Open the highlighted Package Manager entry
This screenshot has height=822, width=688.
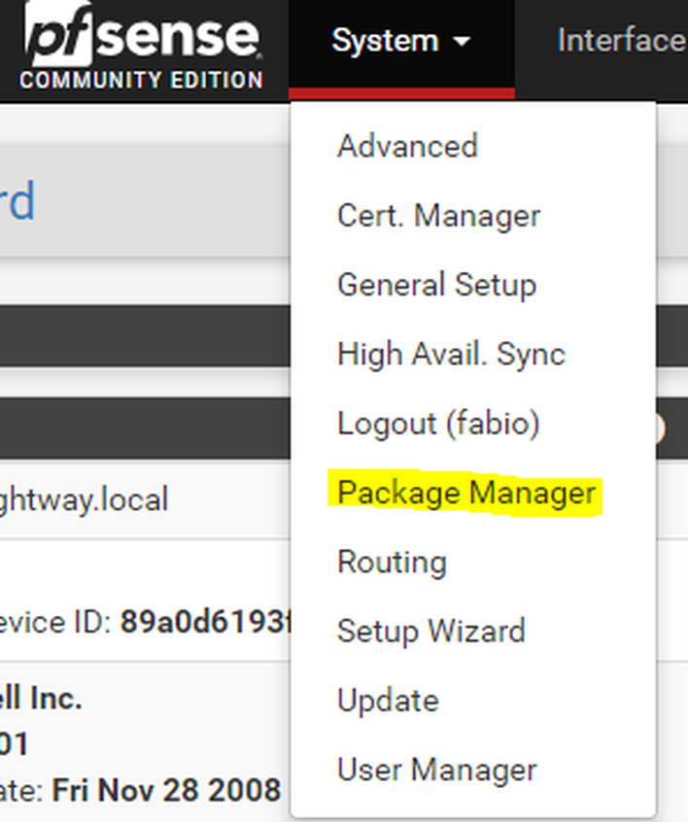(x=465, y=494)
